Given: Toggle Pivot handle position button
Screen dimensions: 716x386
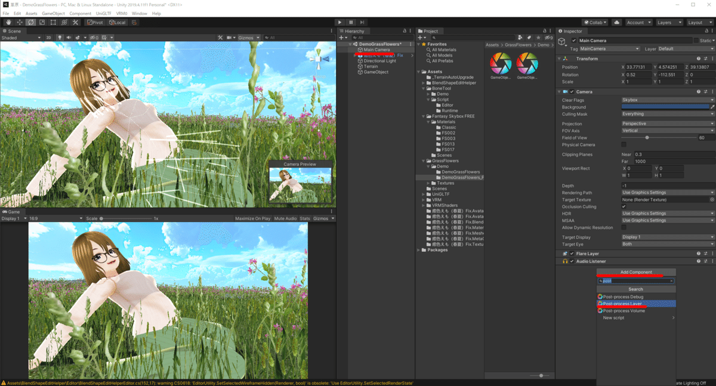Looking at the screenshot, I should 95,22.
